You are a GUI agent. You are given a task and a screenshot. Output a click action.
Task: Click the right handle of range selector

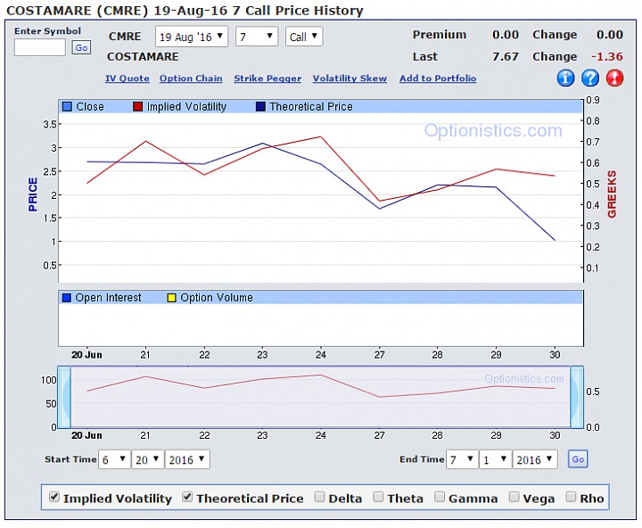[x=577, y=397]
